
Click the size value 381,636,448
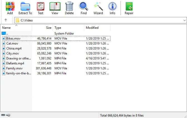click(x=43, y=68)
